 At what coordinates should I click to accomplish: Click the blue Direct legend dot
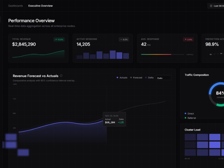coord(185,113)
